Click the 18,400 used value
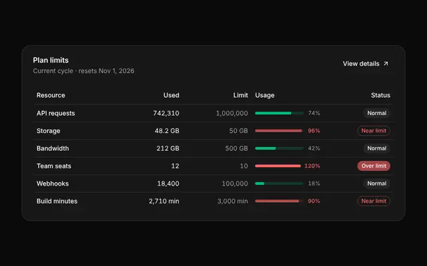This screenshot has width=427, height=266. click(x=168, y=184)
